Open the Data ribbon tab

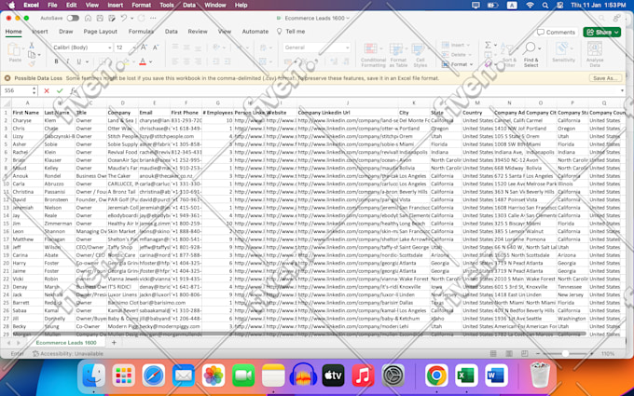tap(171, 31)
